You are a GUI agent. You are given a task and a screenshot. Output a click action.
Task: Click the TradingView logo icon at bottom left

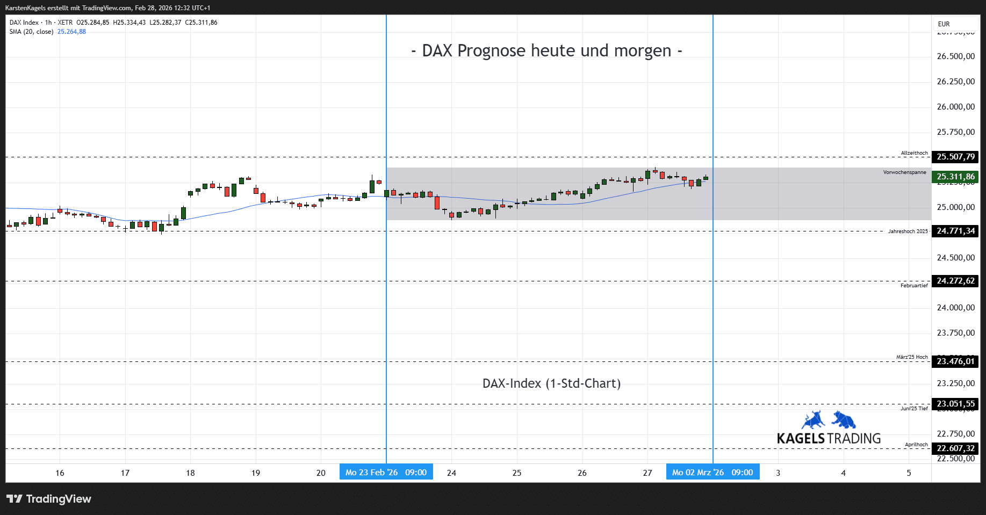pyautogui.click(x=15, y=499)
